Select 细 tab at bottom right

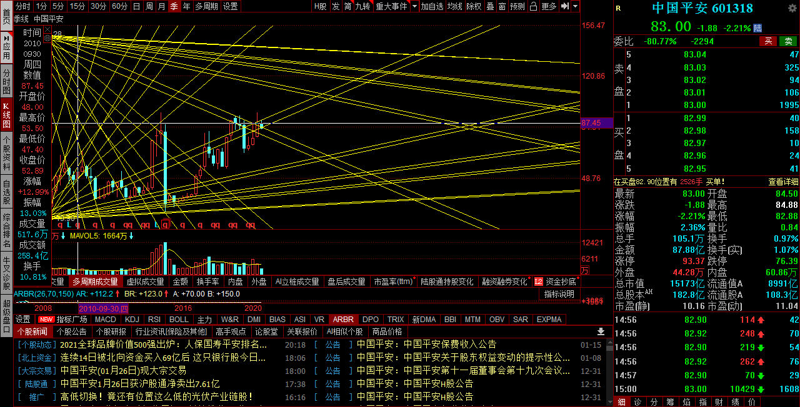621,402
